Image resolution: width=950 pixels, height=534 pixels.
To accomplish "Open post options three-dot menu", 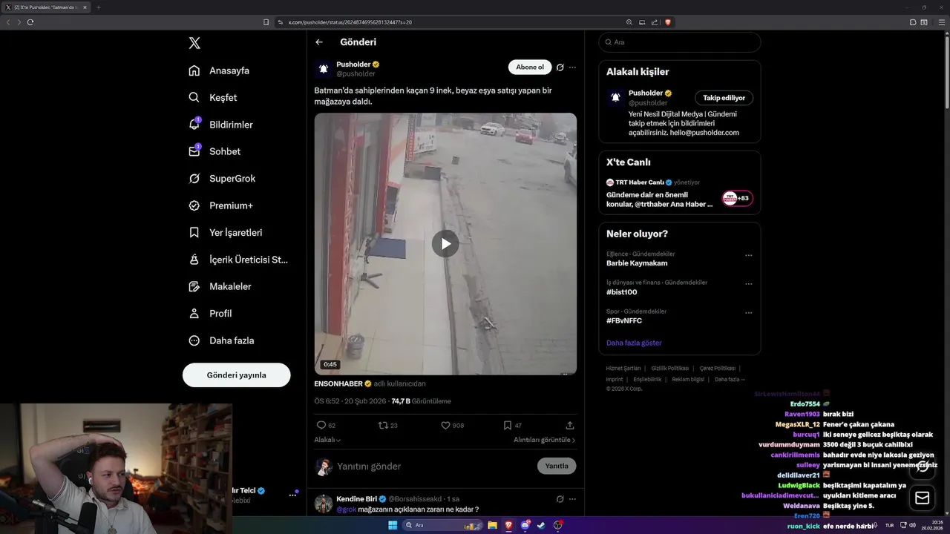I will click(572, 67).
